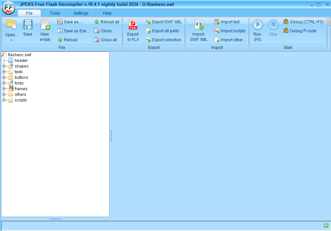Expand the shapes tree node
331x231 pixels.
tap(4, 66)
